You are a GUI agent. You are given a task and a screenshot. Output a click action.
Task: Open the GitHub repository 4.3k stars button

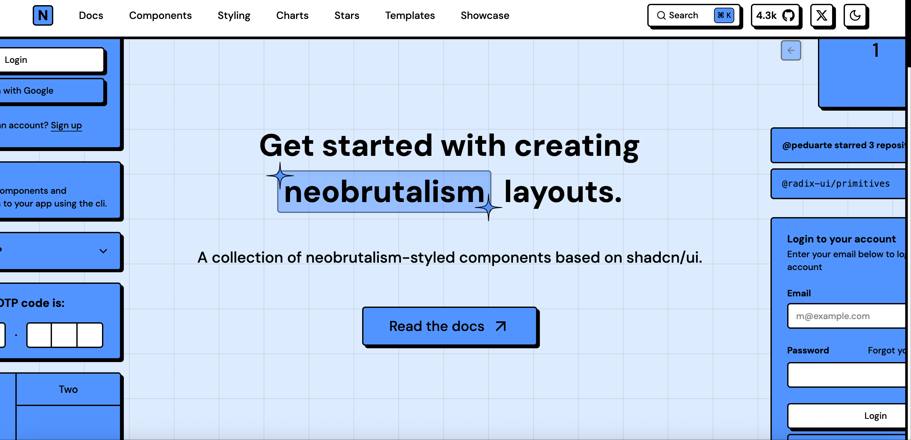775,16
